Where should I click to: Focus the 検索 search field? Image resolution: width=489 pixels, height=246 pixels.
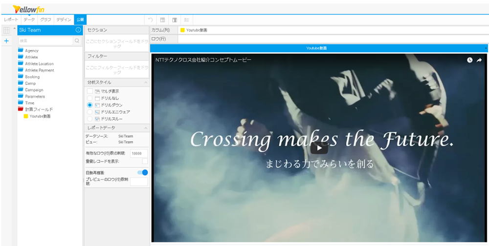point(46,41)
